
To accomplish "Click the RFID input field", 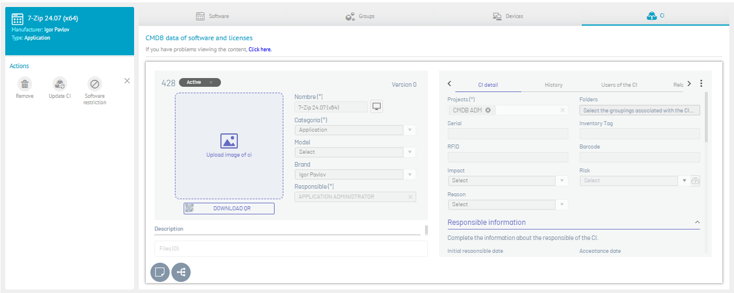I will pos(508,157).
